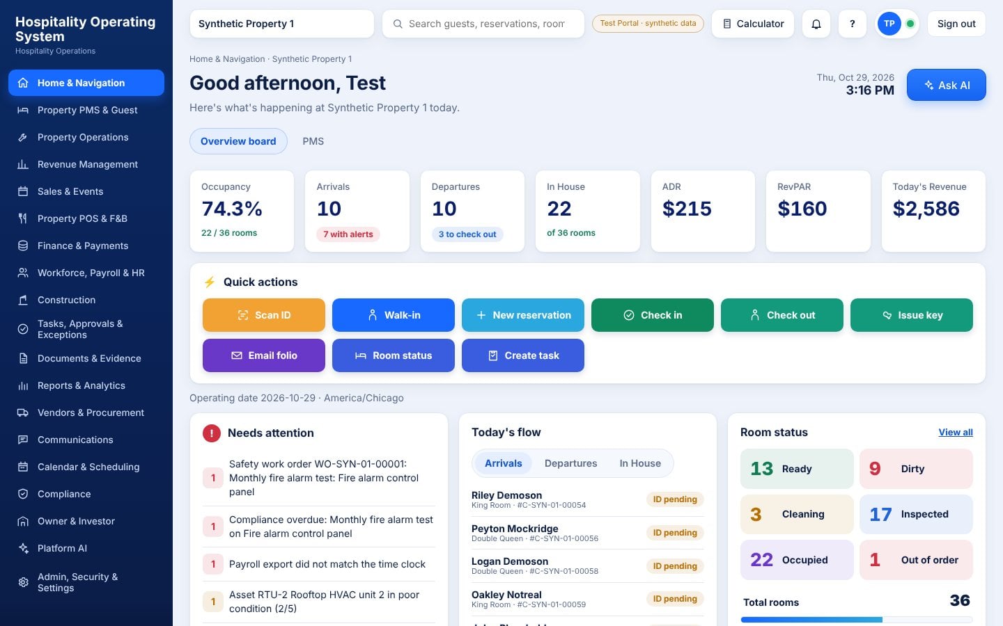Screen dimensions: 1003x626
Task: Click the Finance & Payments coins icon
Action: pyautogui.click(x=23, y=246)
